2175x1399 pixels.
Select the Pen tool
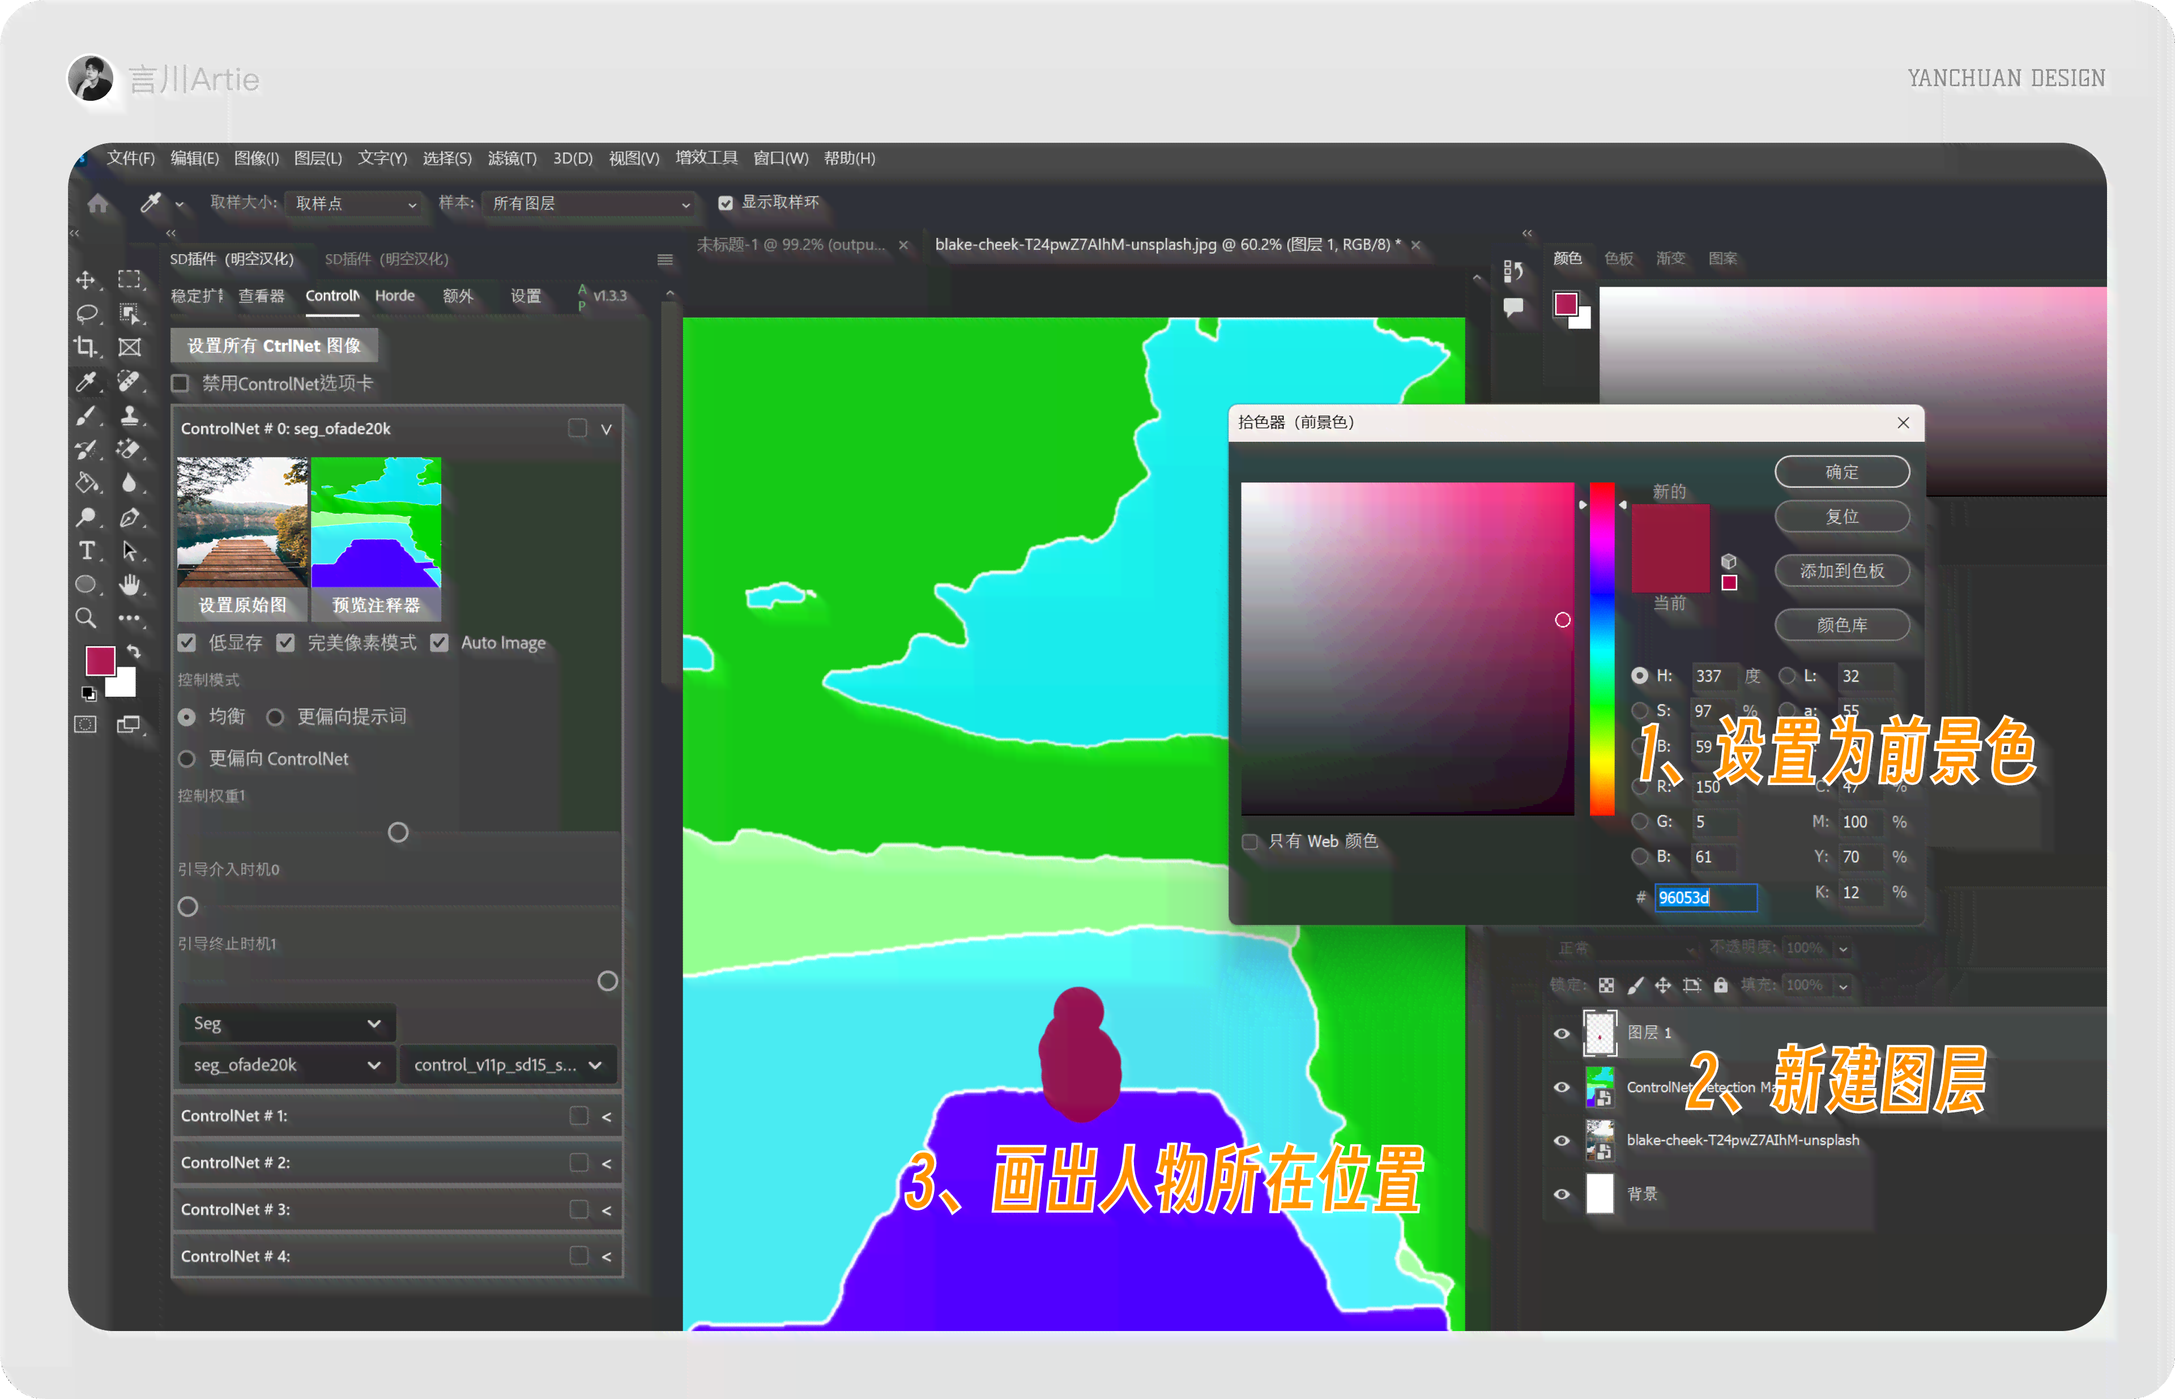pos(130,517)
